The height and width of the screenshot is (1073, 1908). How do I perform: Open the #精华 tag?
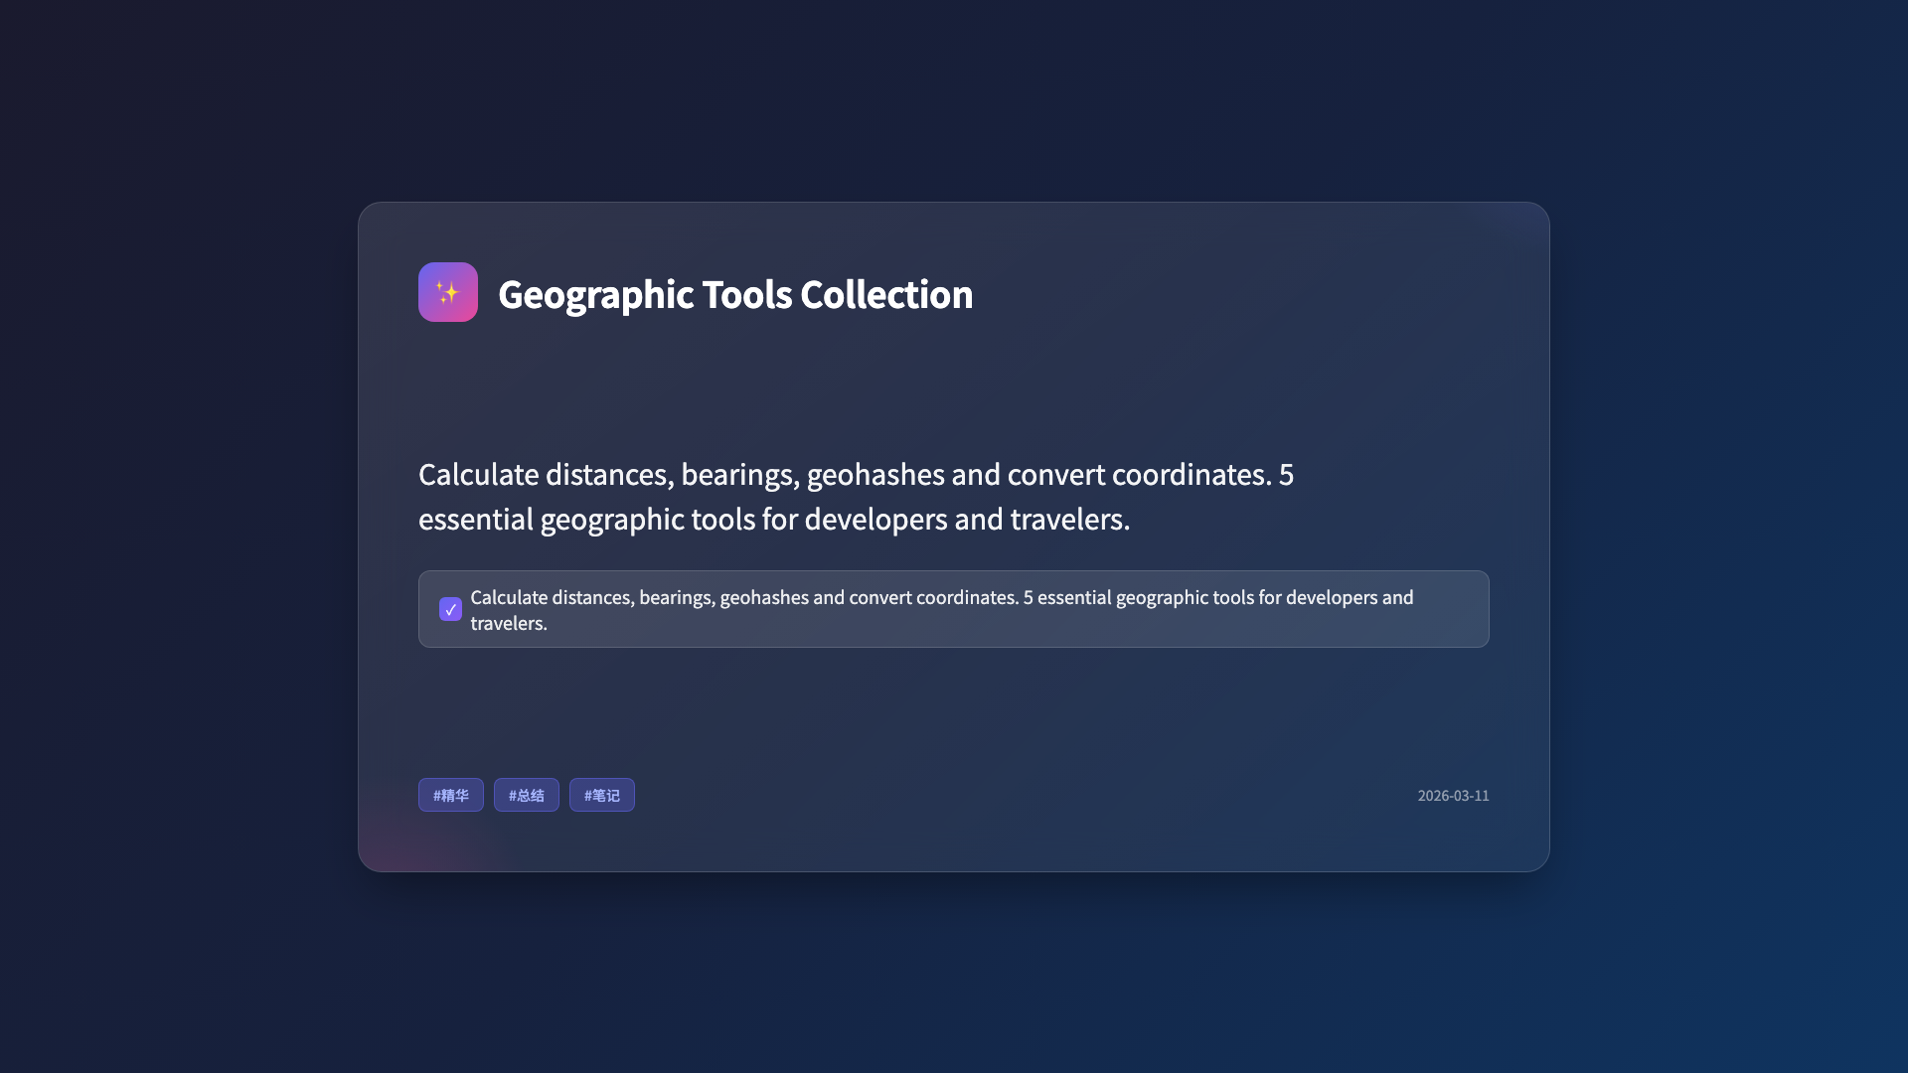[x=451, y=795]
